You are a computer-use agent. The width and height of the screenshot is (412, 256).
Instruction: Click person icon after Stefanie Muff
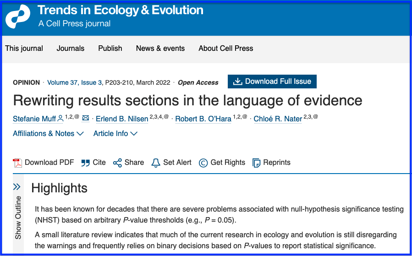[x=60, y=119]
